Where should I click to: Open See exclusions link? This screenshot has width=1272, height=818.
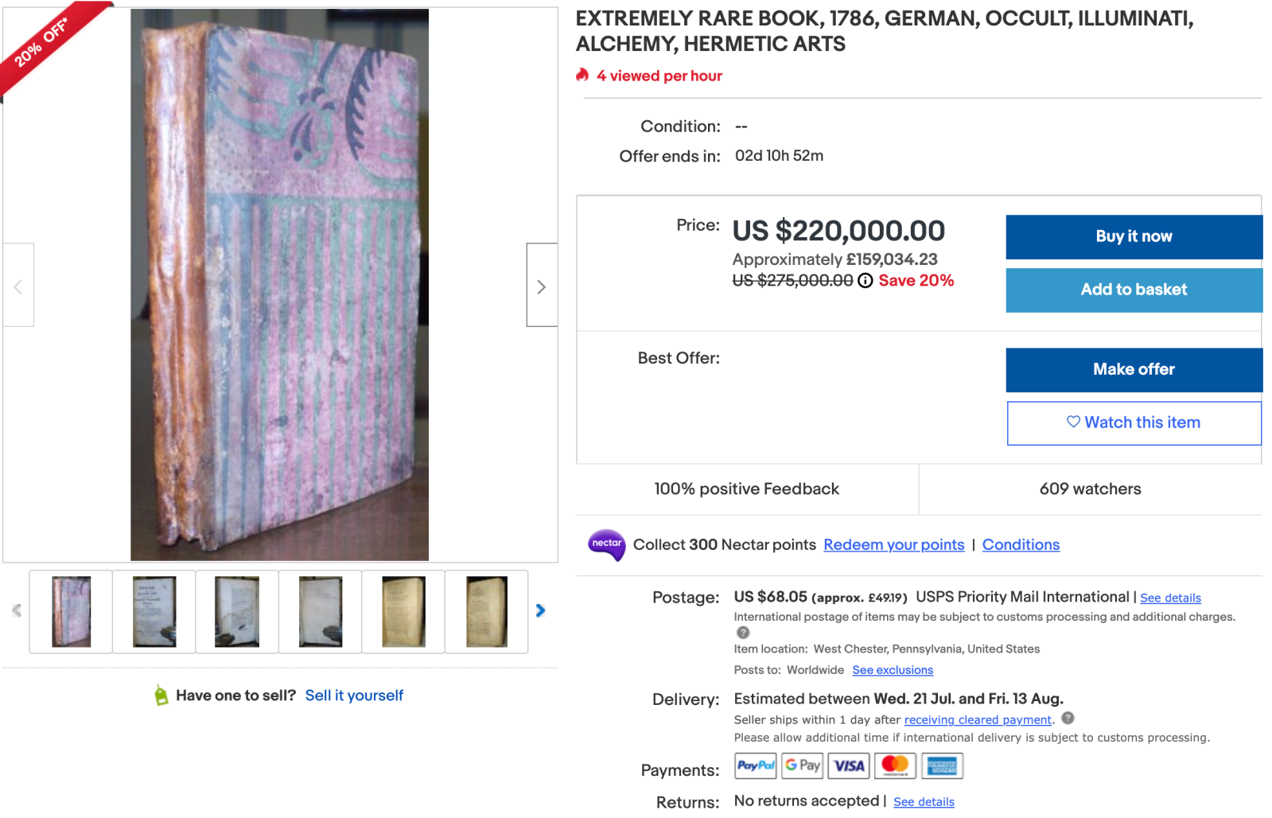pyautogui.click(x=893, y=670)
